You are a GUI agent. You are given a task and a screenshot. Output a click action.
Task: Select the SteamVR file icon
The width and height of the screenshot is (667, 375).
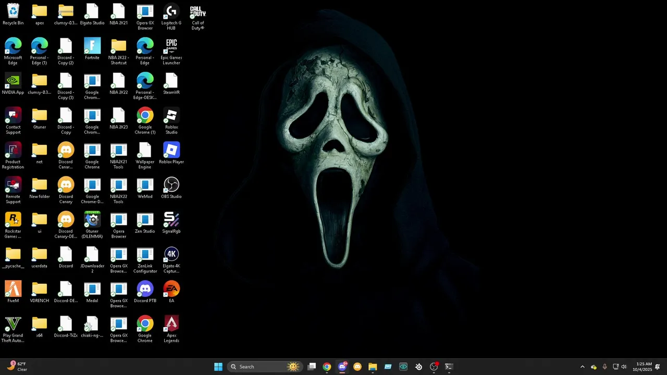pyautogui.click(x=171, y=84)
